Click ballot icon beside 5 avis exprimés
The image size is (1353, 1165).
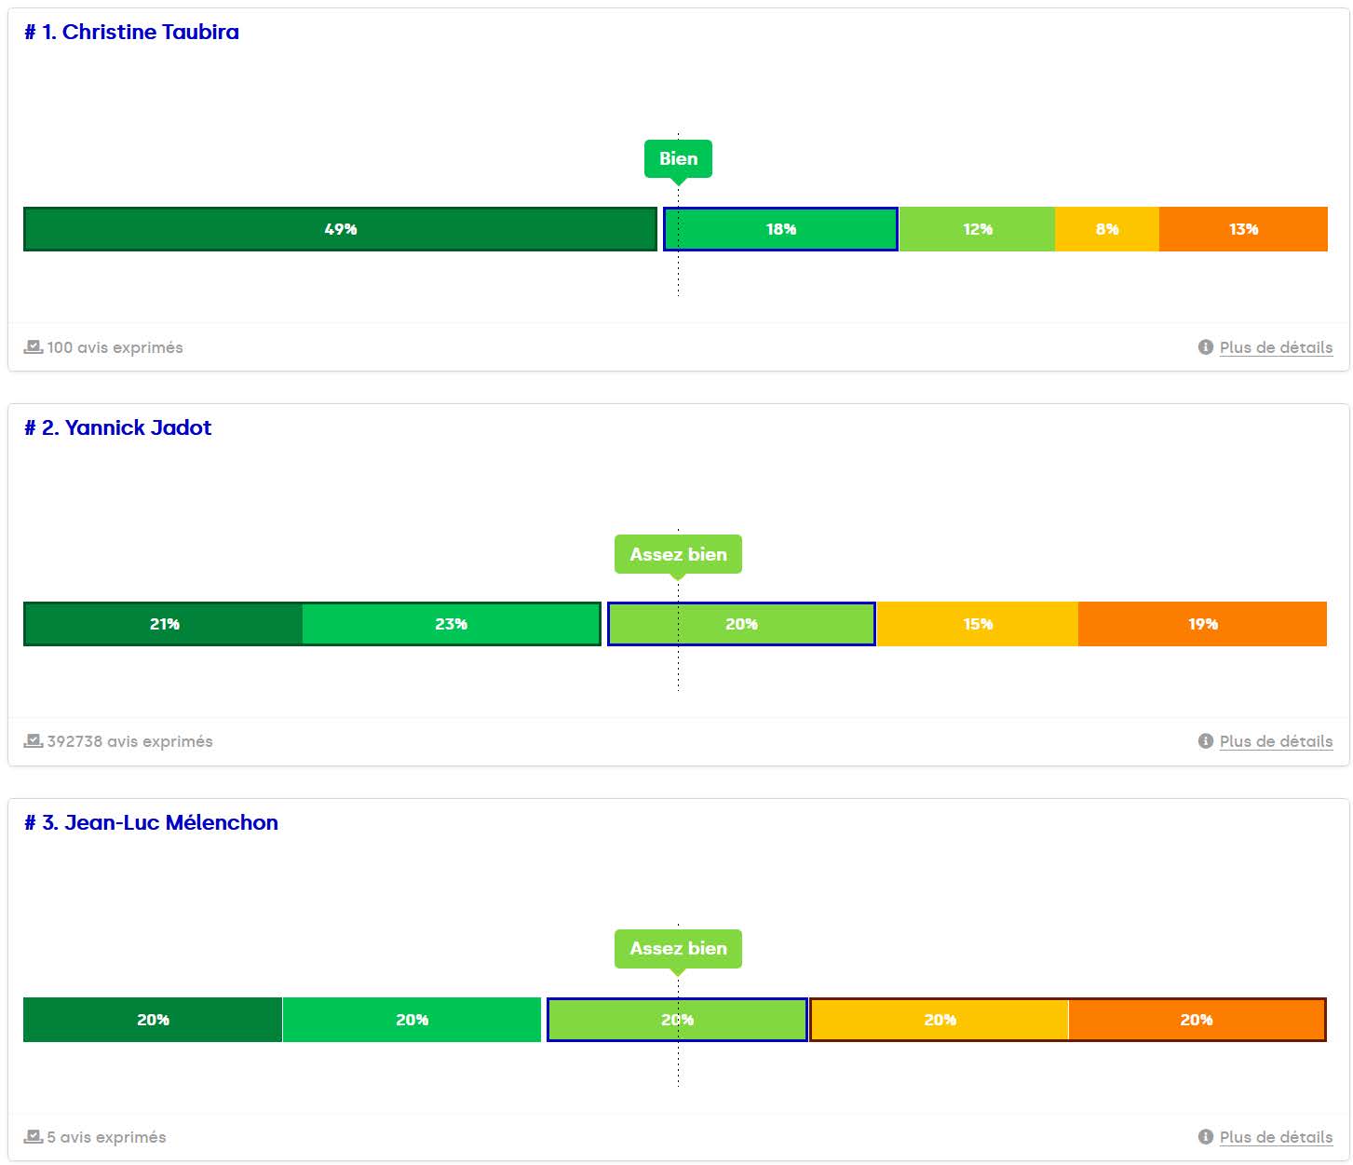point(33,1137)
